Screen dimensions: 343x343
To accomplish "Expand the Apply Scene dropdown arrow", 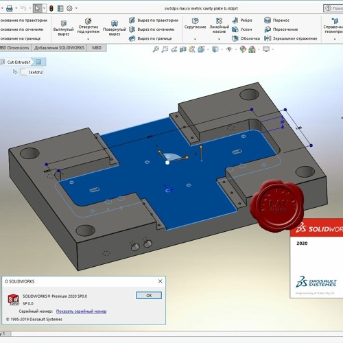I will click(259, 49).
